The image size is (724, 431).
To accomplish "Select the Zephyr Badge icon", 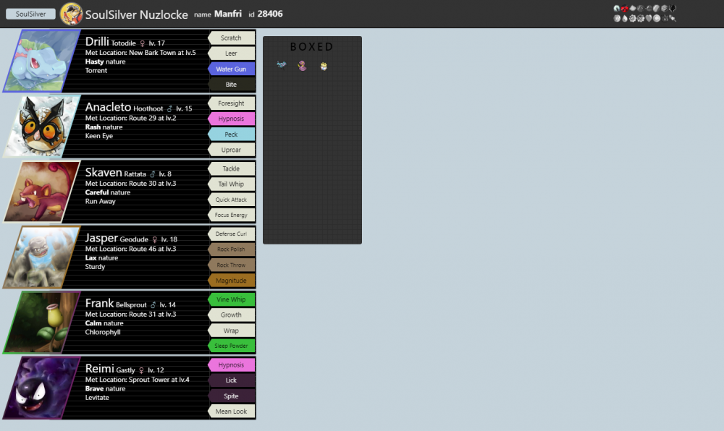I will click(x=616, y=8).
